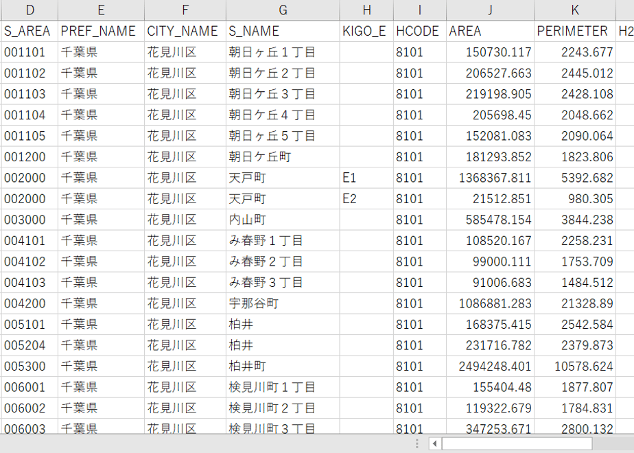Select cell containing 朝日ヶ丘５丁目
Image resolution: width=634 pixels, height=453 pixels.
283,136
